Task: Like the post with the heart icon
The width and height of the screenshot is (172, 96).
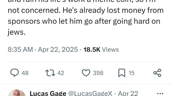Action: pyautogui.click(x=86, y=73)
